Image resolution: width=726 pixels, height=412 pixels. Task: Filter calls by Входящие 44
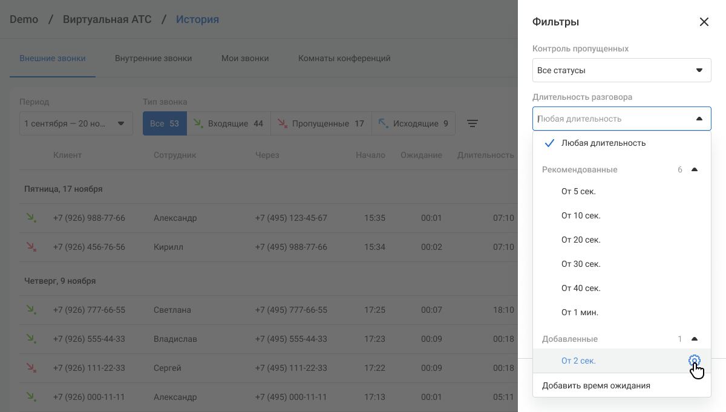click(x=229, y=123)
